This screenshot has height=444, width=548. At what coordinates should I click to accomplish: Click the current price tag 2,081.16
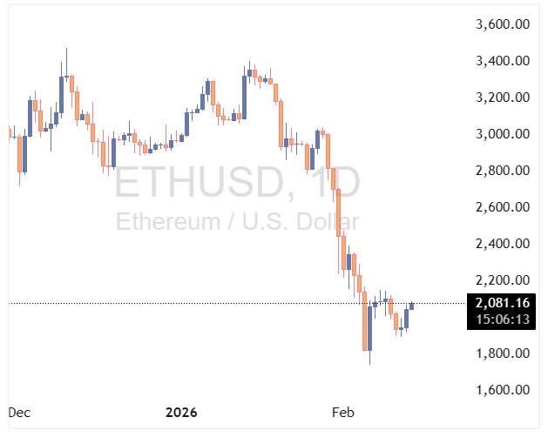[x=504, y=303]
